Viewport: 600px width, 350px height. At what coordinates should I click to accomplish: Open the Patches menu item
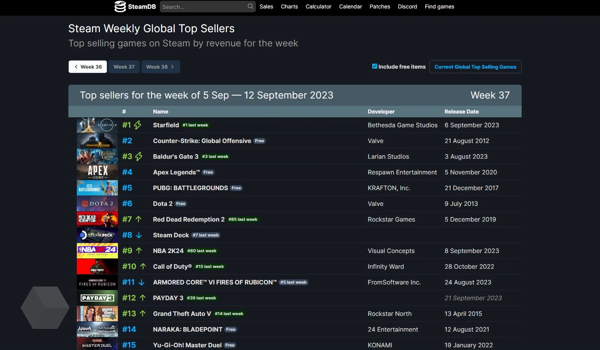point(380,7)
